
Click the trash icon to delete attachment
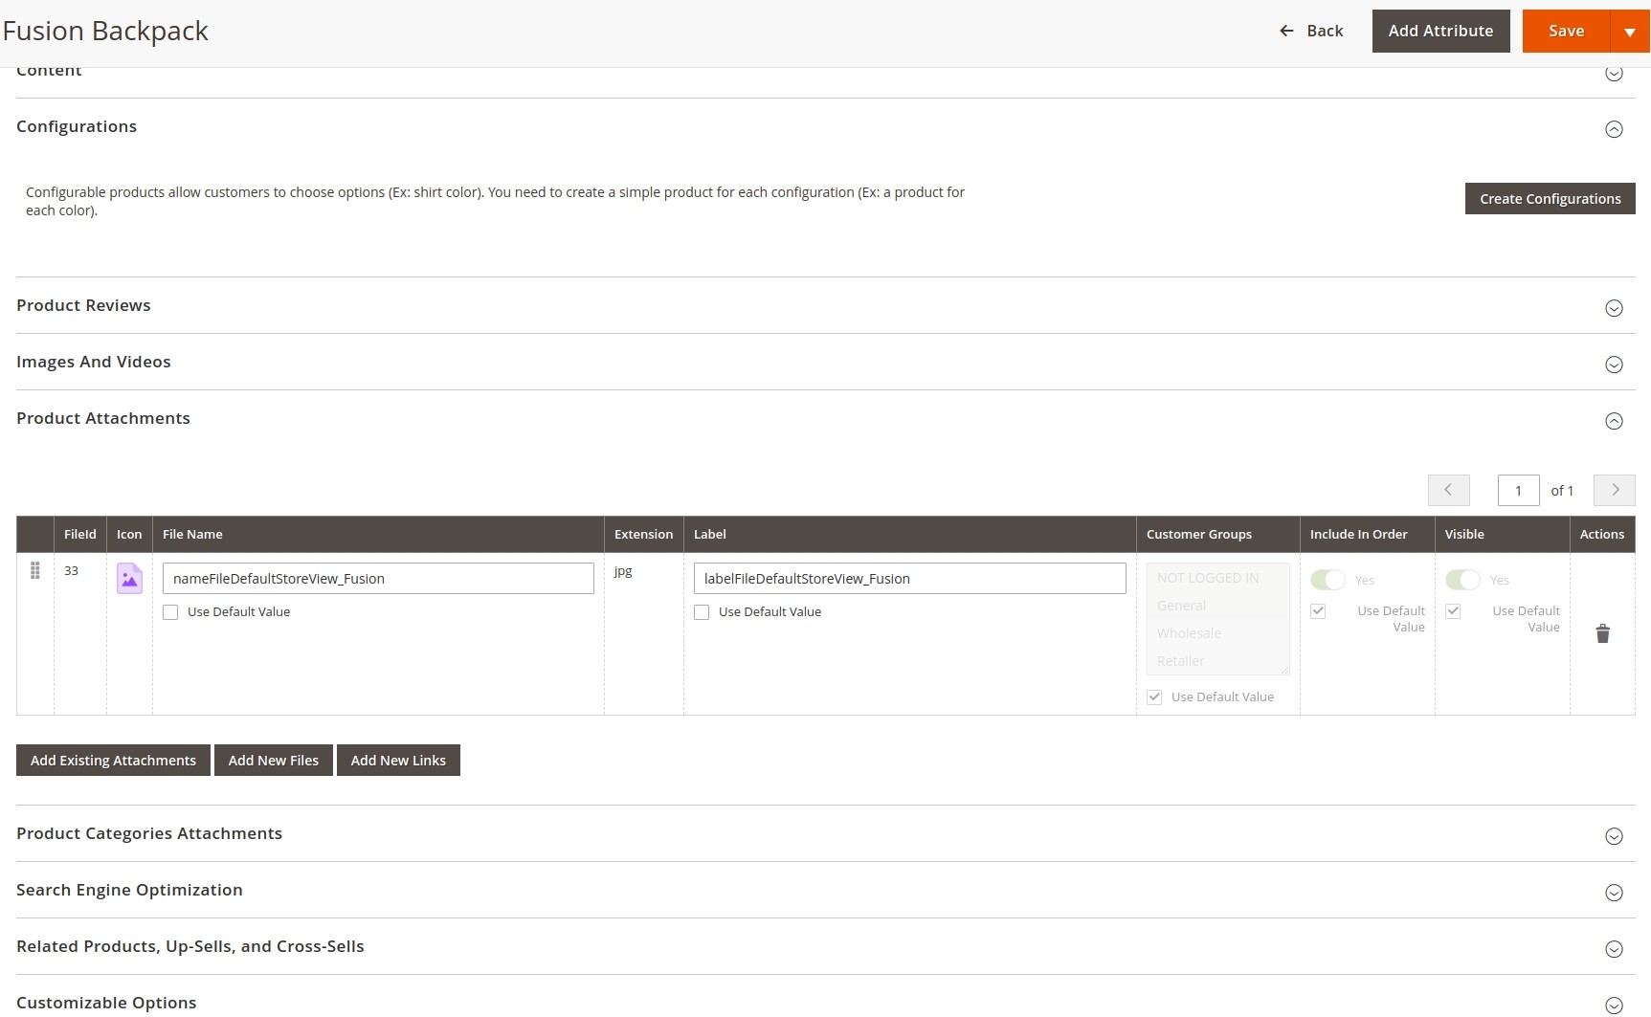[1602, 633]
